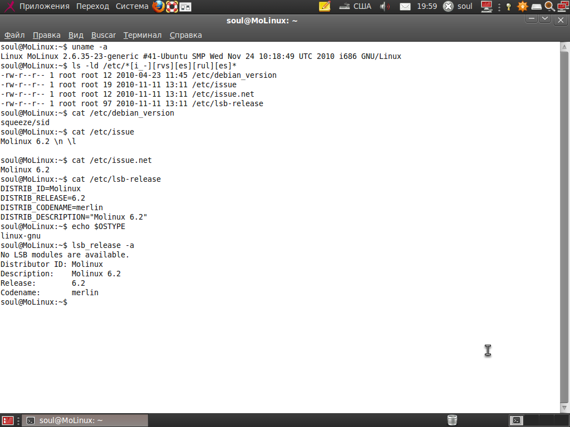Click the 'uname -a' command line
Screen dimensions: 570x427
point(54,47)
